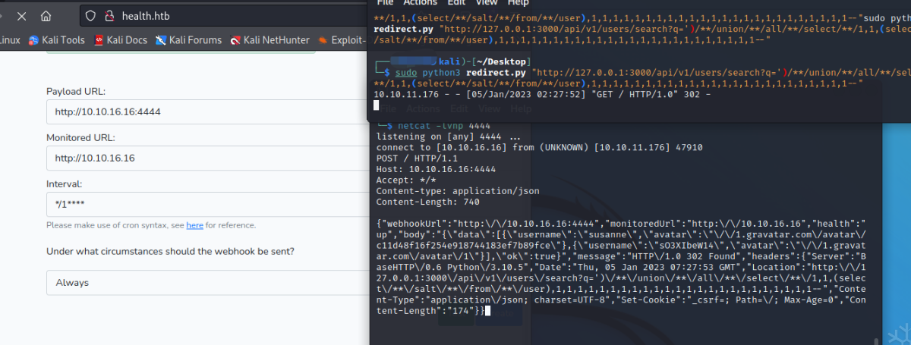The width and height of the screenshot is (911, 345).
Task: View site security via crossed padlock icon
Action: (x=109, y=15)
